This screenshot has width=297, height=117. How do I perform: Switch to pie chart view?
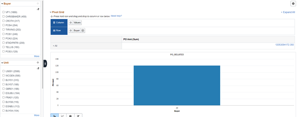[x=70, y=115]
